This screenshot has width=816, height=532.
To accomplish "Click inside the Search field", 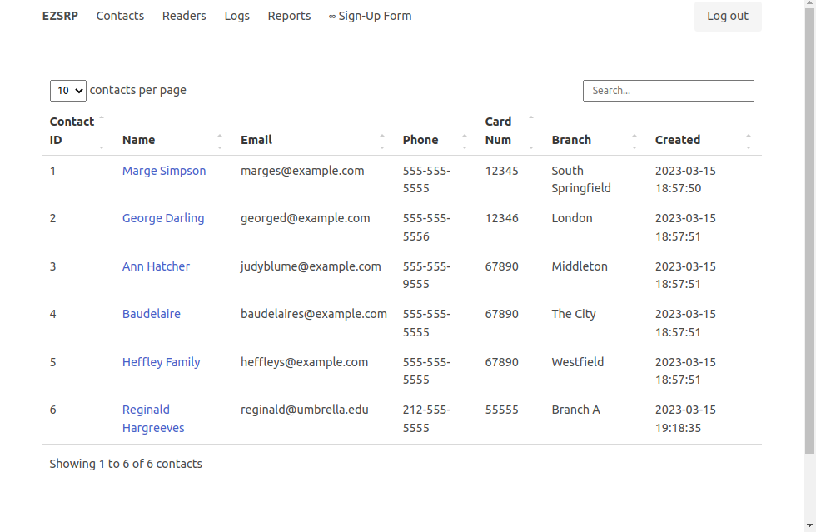I will tap(668, 90).
